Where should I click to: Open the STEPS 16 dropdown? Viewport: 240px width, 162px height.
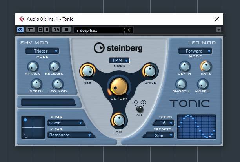164,123
